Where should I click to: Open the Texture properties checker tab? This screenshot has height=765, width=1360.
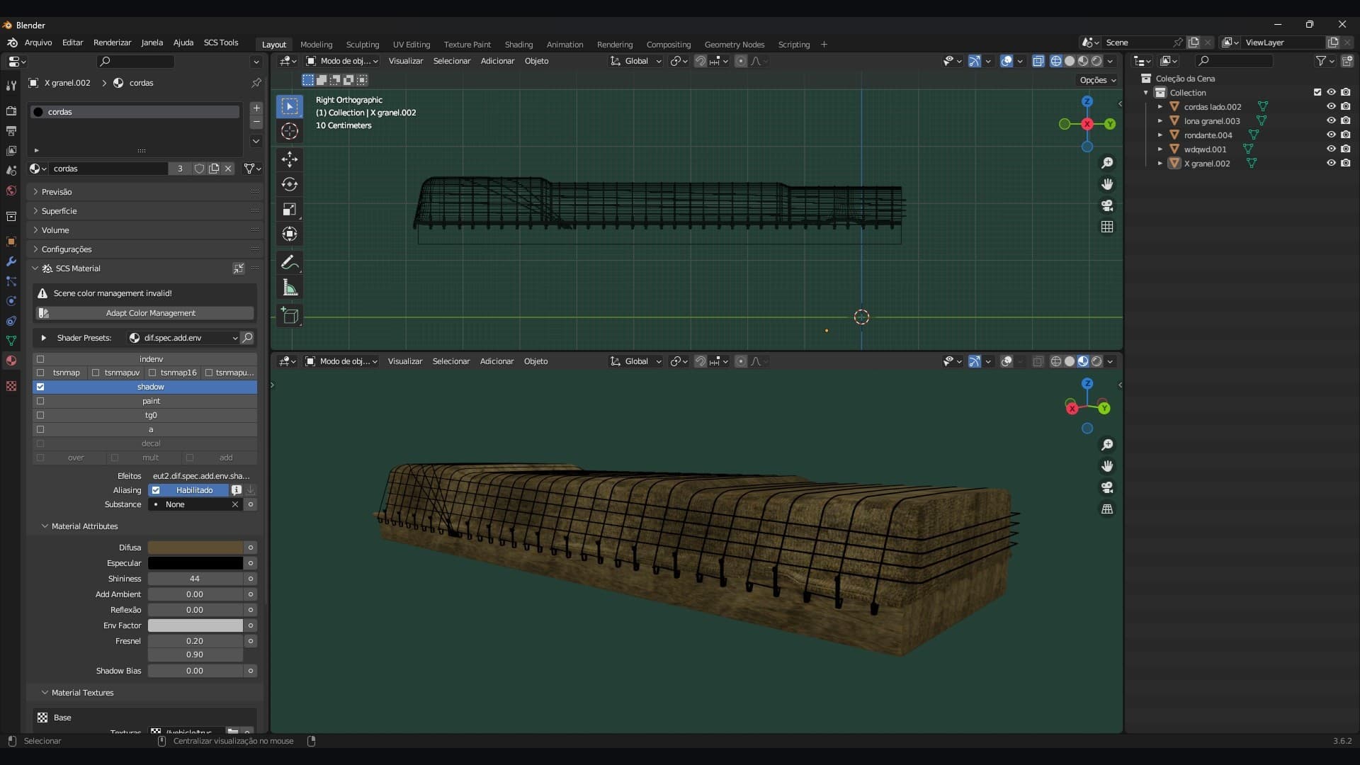coord(11,386)
